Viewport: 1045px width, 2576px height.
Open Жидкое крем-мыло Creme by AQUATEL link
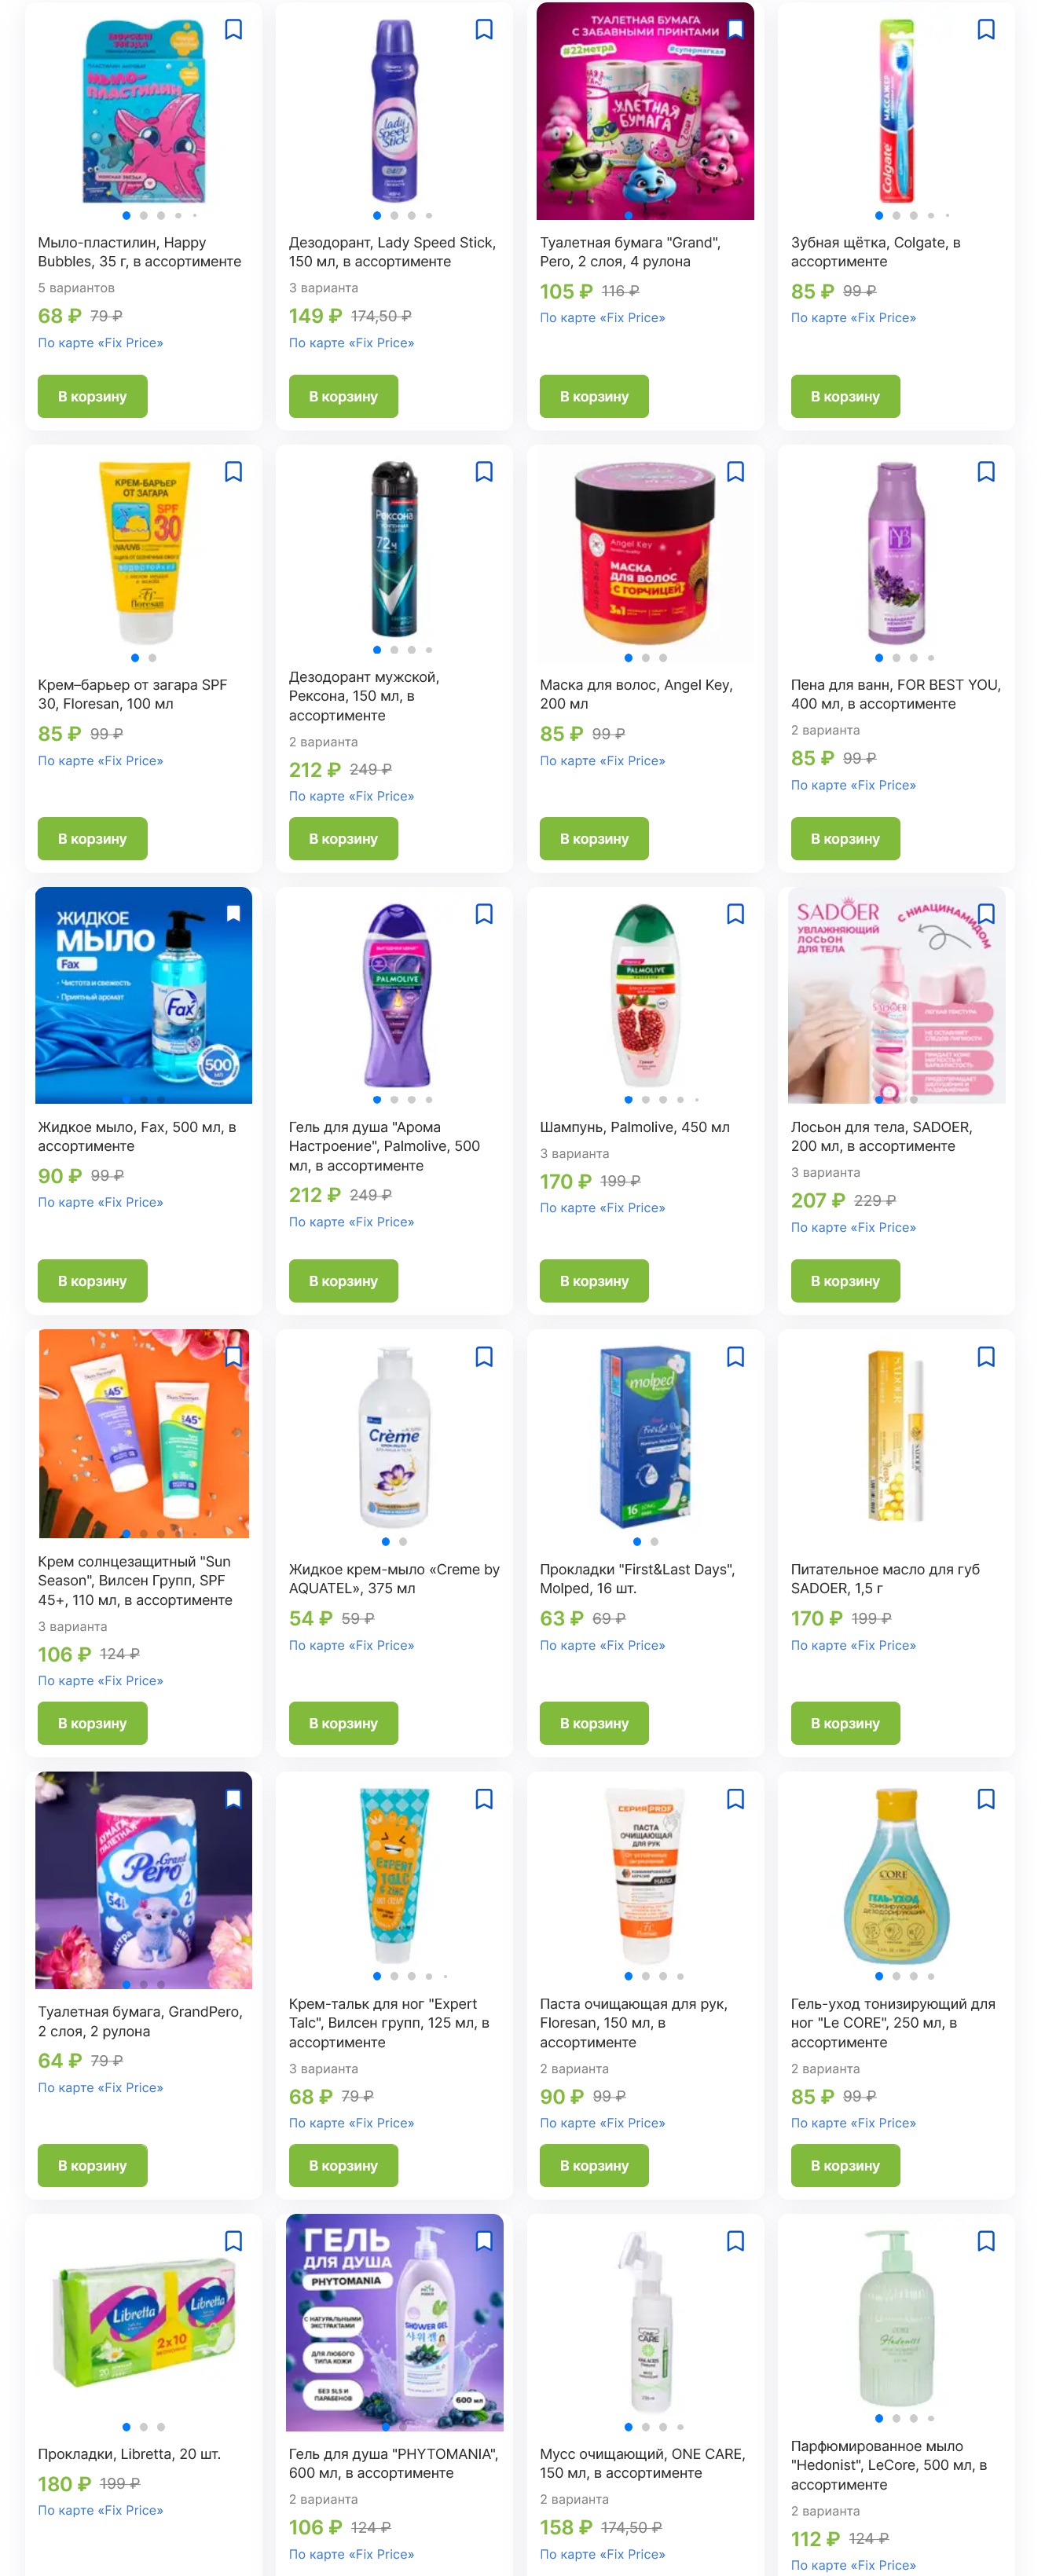[x=394, y=1578]
